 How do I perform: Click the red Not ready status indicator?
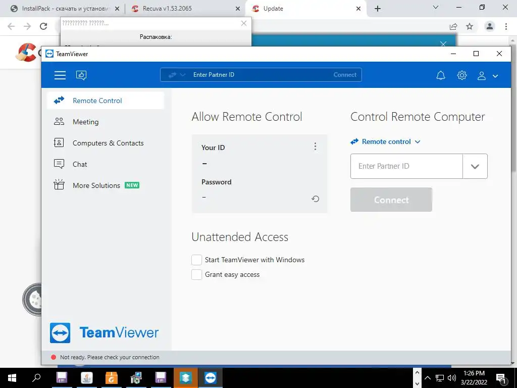point(54,357)
